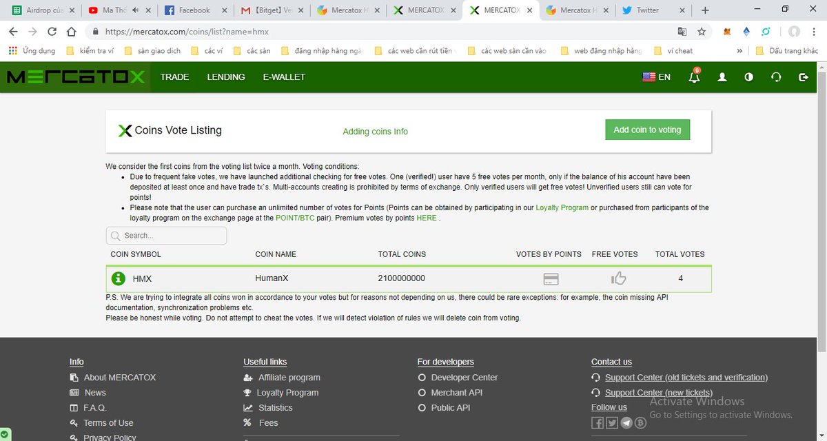Image resolution: width=827 pixels, height=441 pixels.
Task: Open Affiliate program footer link
Action: [289, 378]
